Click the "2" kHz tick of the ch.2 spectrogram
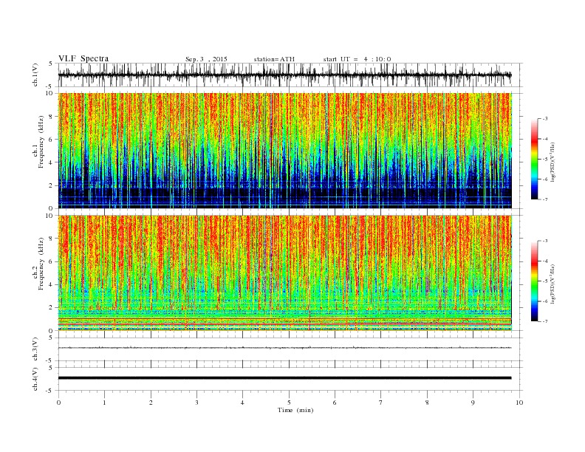The height and width of the screenshot is (452, 585). tap(52, 308)
